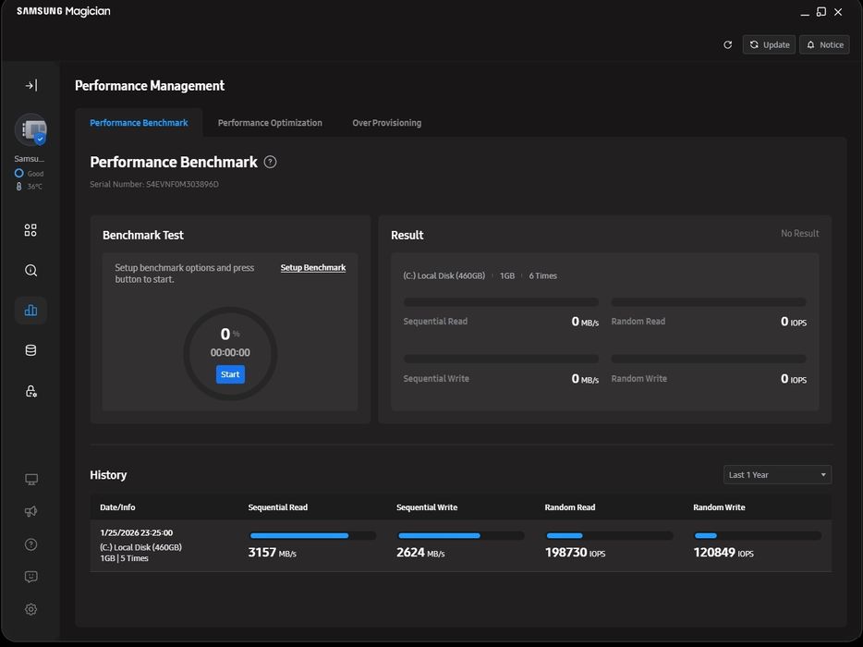863x647 pixels.
Task: Restore down the Magician window
Action: pyautogui.click(x=820, y=12)
